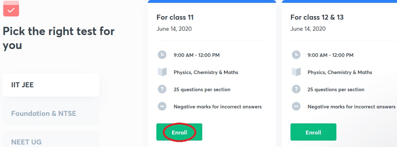Click the pink checkmark icon above the heading
Screen dimensions: 397x147
11,10
